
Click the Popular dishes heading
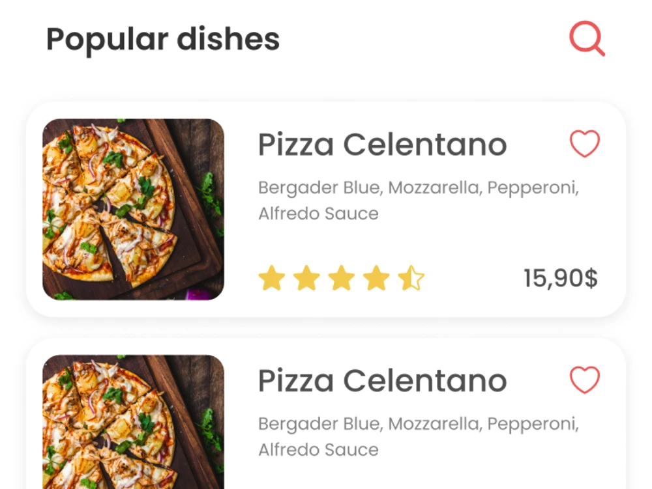163,40
